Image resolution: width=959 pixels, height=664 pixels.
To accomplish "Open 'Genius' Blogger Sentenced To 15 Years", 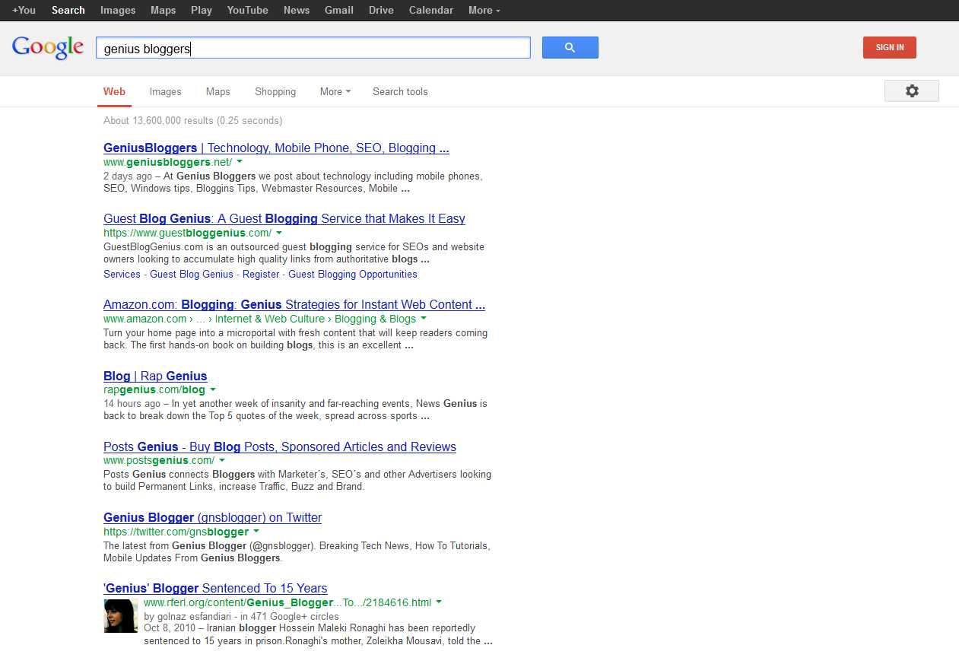I will (215, 588).
